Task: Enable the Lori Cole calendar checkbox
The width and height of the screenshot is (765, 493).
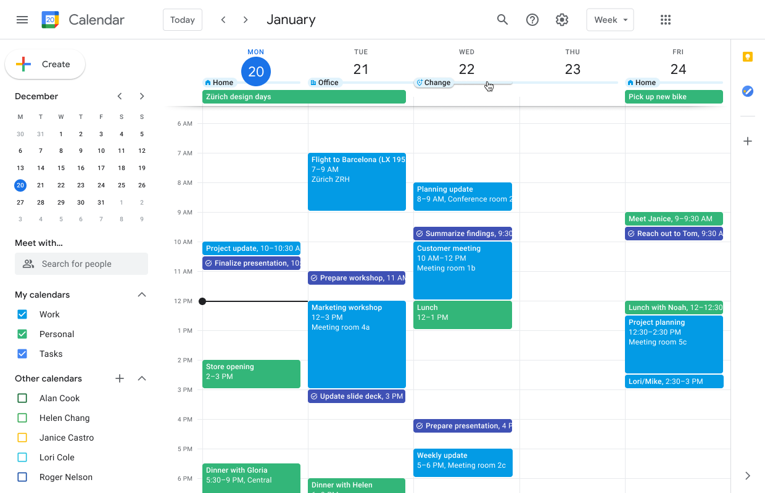Action: [22, 457]
